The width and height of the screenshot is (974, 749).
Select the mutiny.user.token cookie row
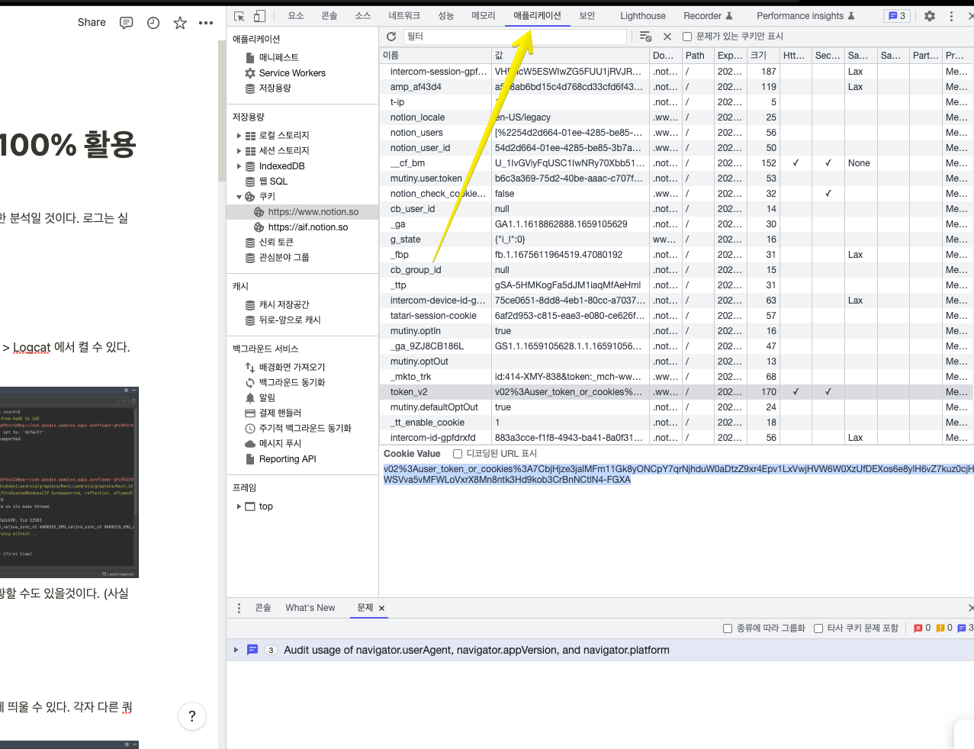pyautogui.click(x=677, y=178)
